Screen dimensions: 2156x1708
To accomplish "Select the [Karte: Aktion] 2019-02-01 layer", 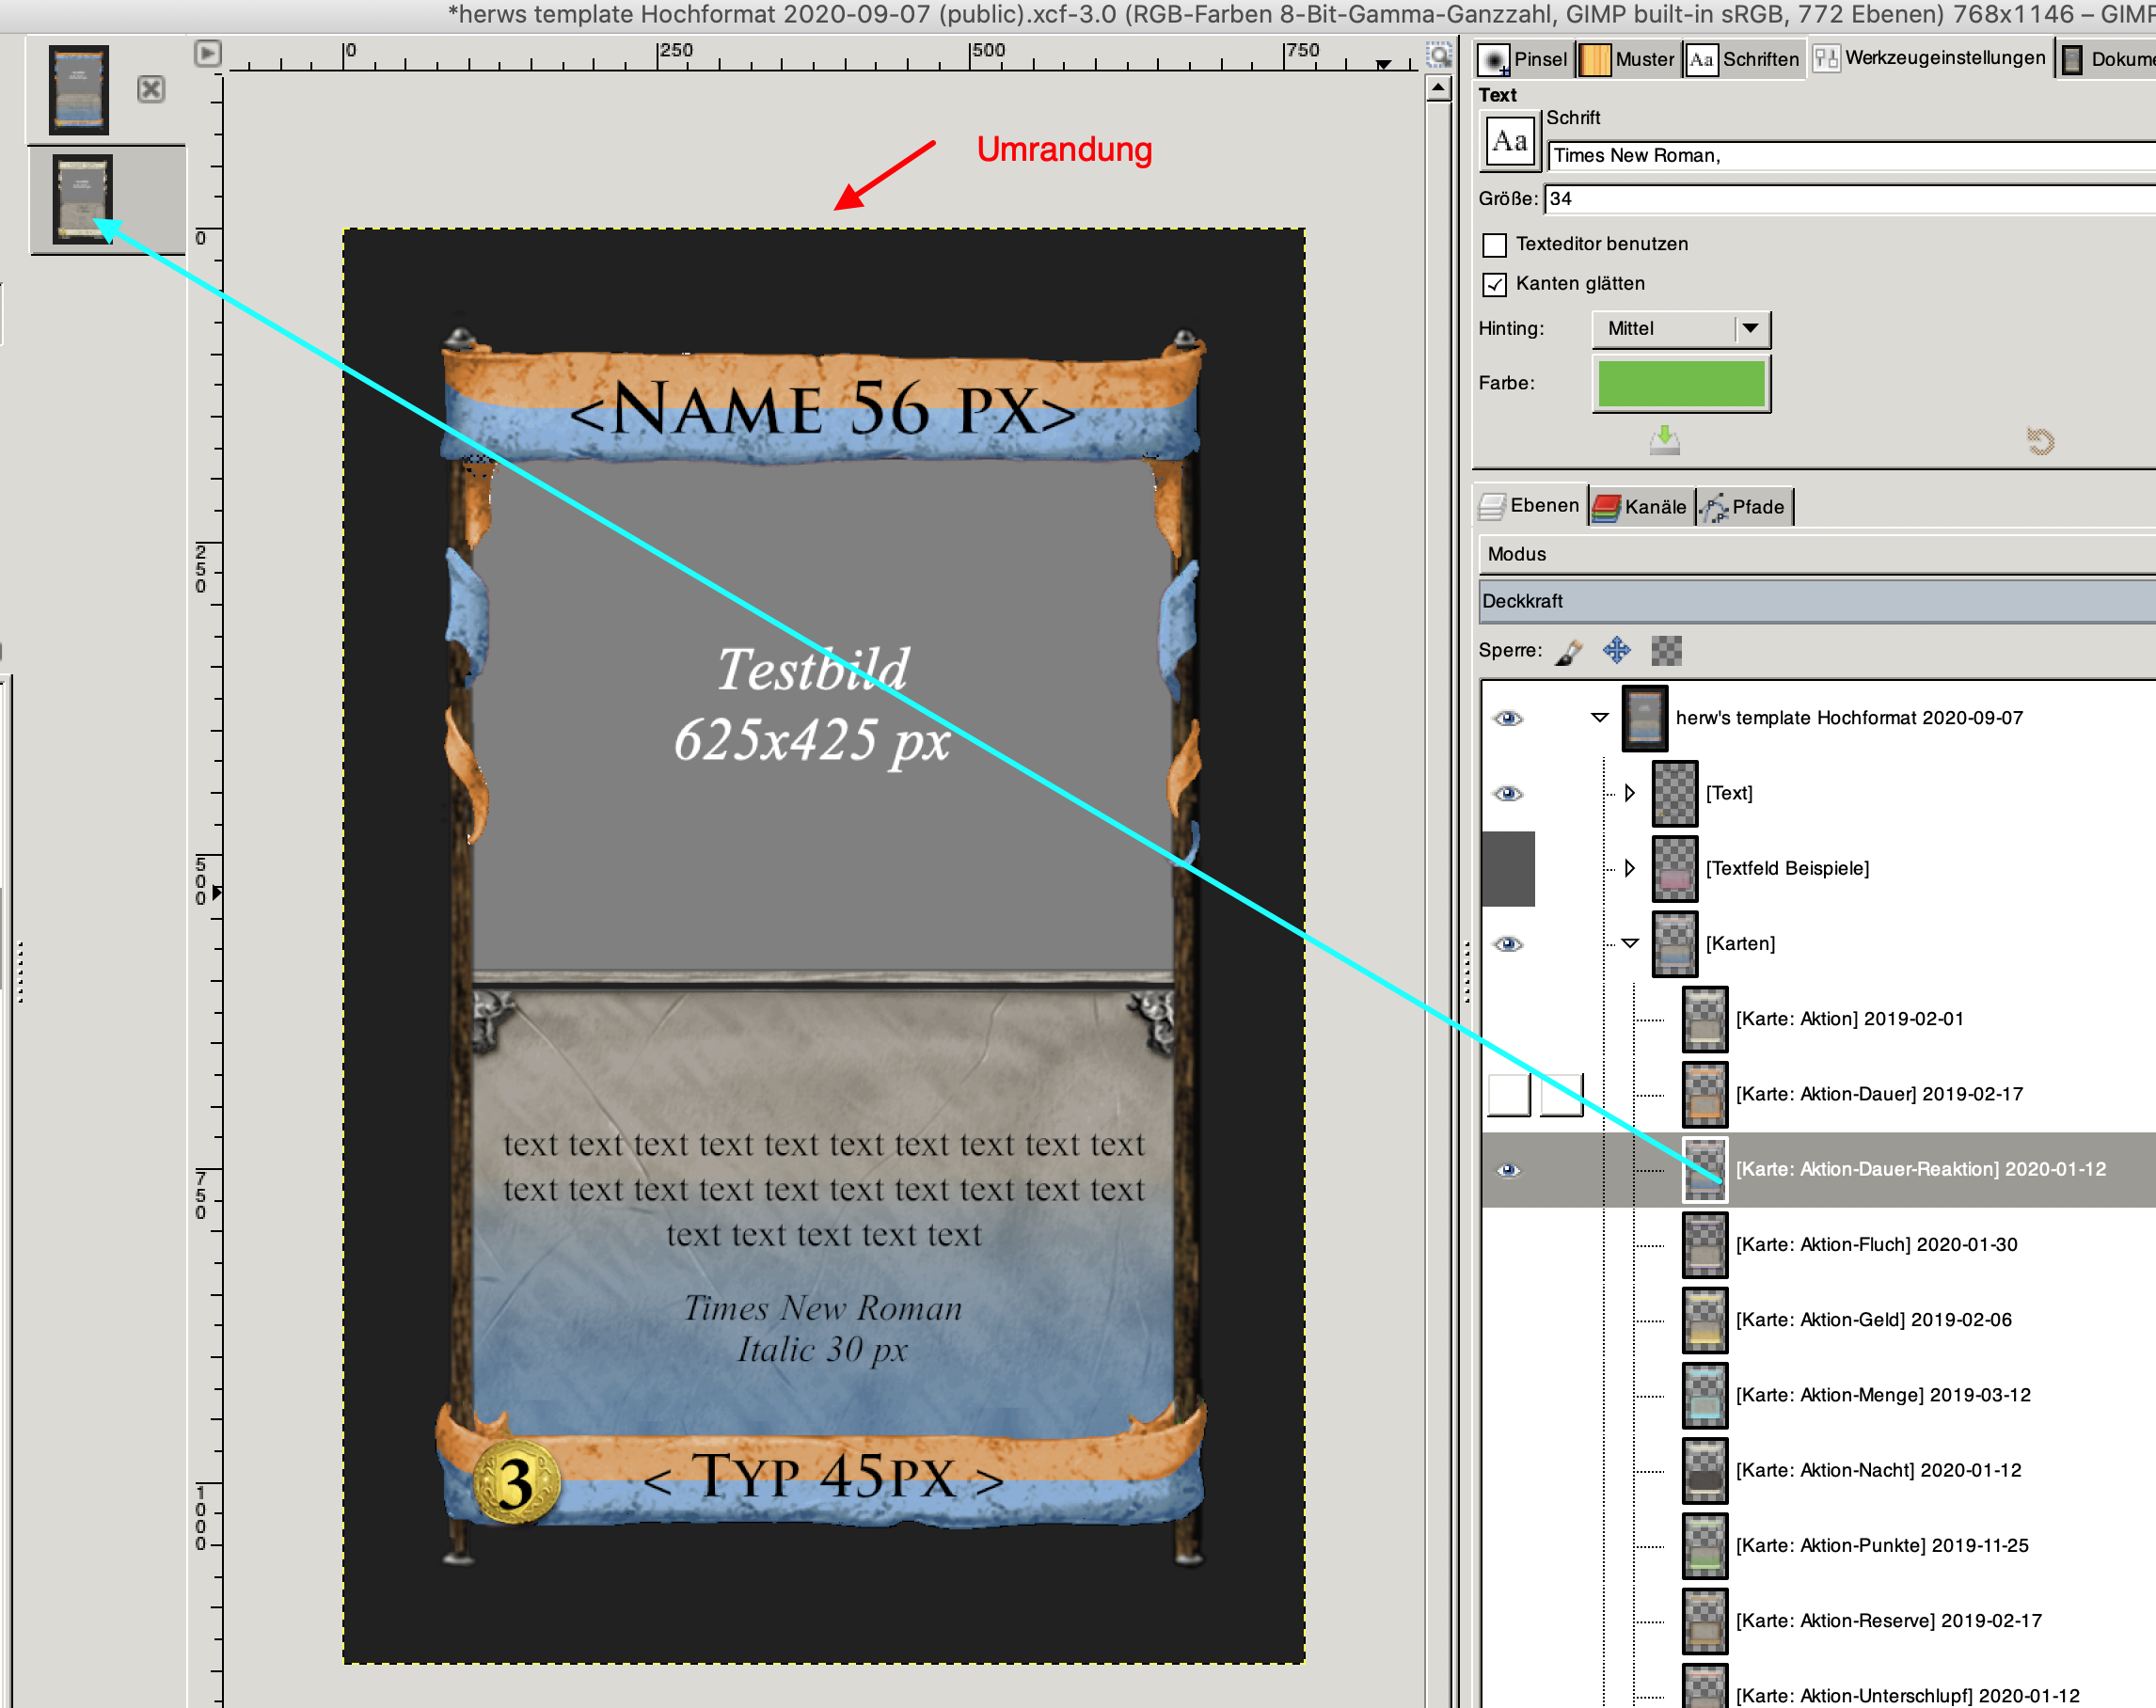I will (x=1849, y=1019).
